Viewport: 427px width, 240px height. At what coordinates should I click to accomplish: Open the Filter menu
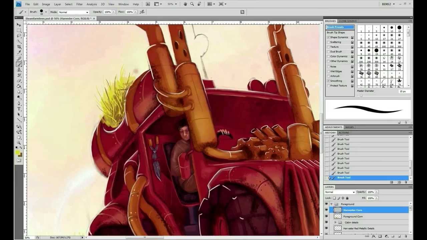(x=79, y=4)
